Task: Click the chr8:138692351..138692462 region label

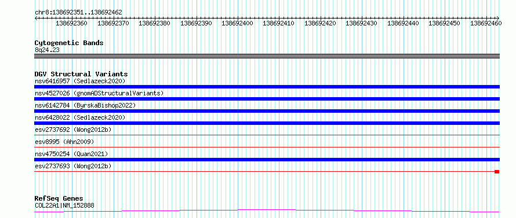Action: click(x=78, y=12)
